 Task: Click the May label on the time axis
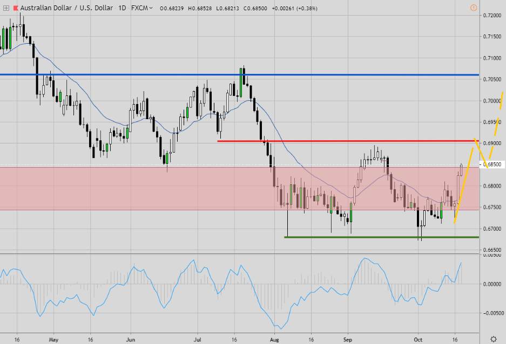[53, 340]
